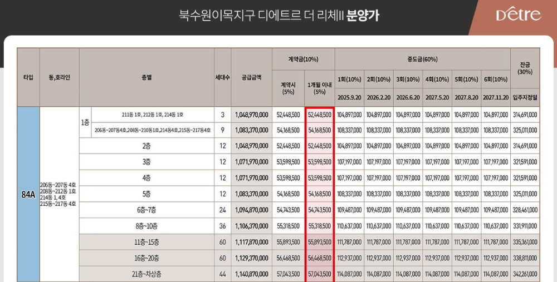Select household count 24 for 6층~7층
Screen dimensions: 557x282
click(x=222, y=210)
